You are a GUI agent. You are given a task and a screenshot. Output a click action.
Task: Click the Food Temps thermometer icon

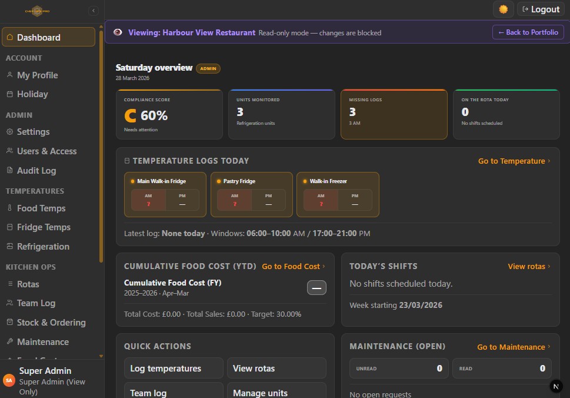10,208
